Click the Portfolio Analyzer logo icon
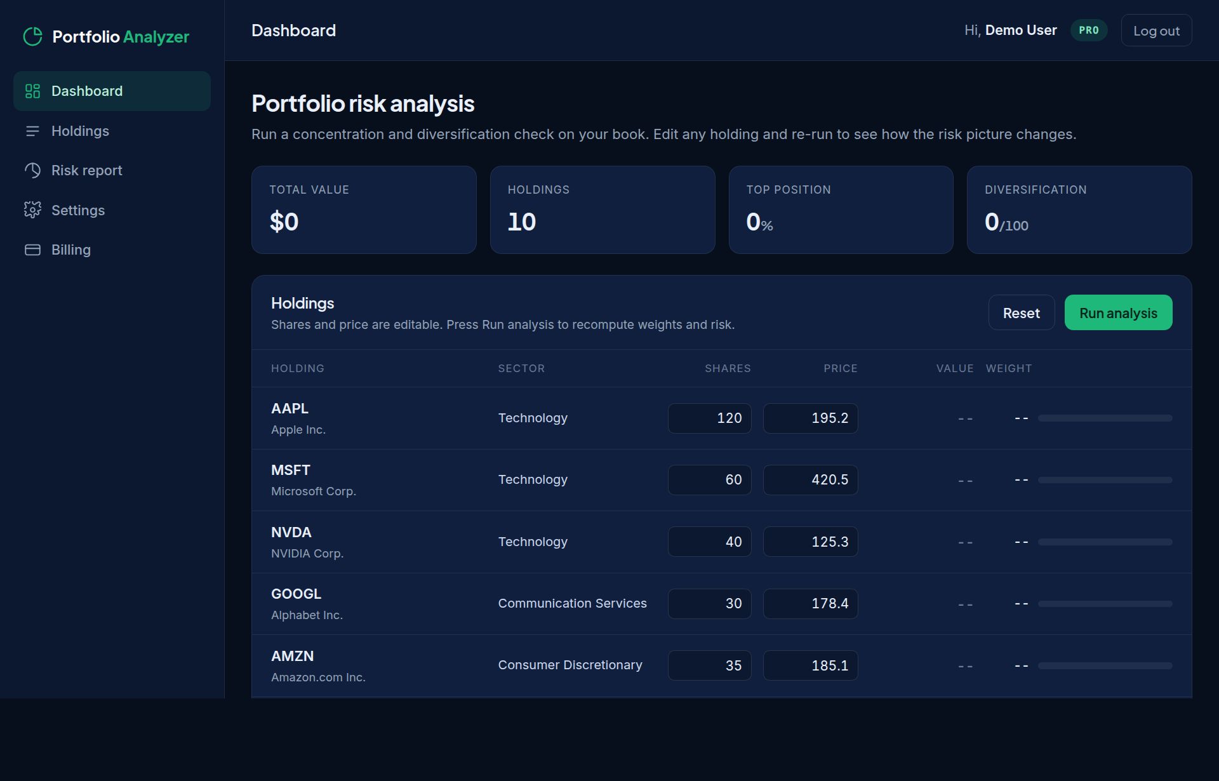 (x=33, y=37)
